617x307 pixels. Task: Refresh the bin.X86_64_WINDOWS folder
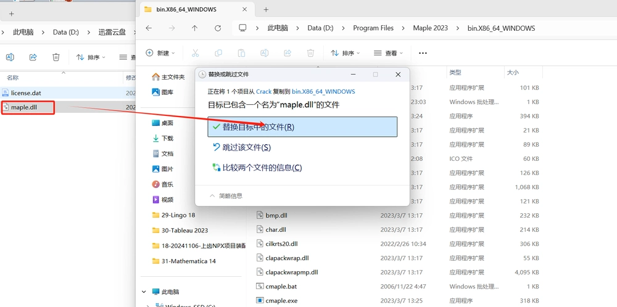pos(218,28)
